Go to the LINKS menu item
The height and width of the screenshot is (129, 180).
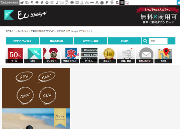click(x=125, y=41)
